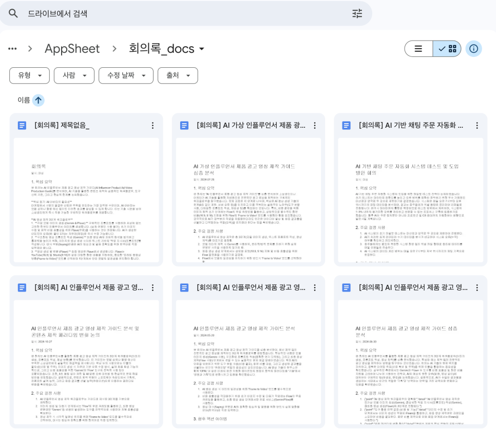Open the AppSheet breadcrumb folder
This screenshot has height=447, width=496.
(72, 49)
